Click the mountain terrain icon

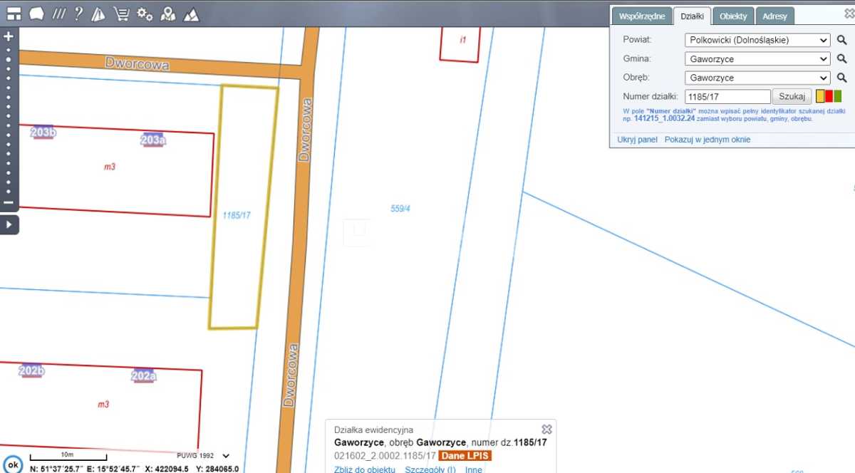coord(191,14)
